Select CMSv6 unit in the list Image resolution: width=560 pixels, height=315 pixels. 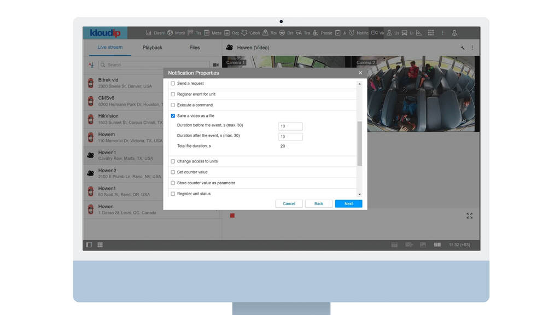point(124,101)
